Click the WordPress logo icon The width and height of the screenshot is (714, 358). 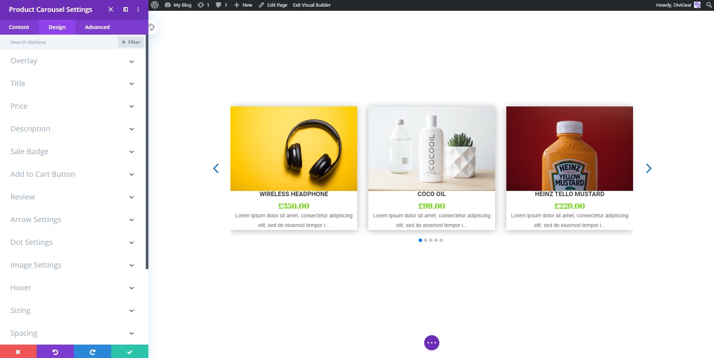pyautogui.click(x=155, y=5)
